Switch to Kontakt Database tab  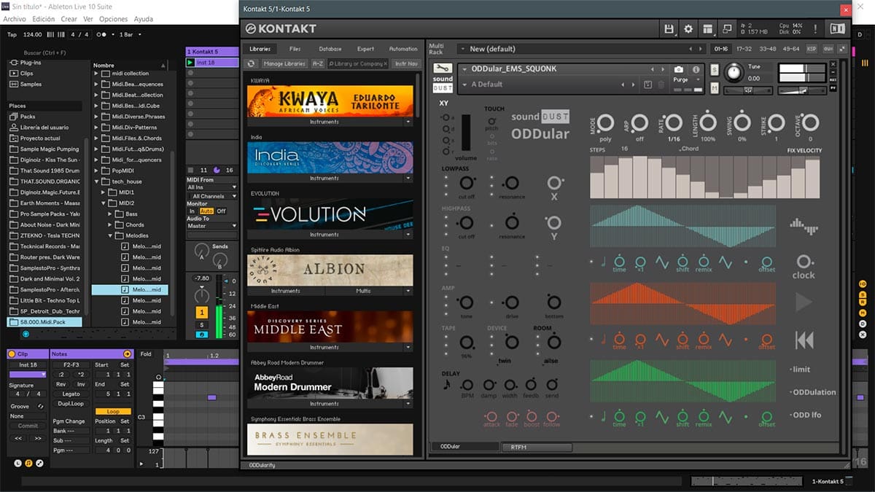[x=330, y=49]
